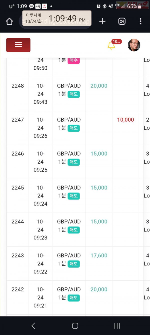Select the 09:25 timestamp for trade 2246

point(40,170)
